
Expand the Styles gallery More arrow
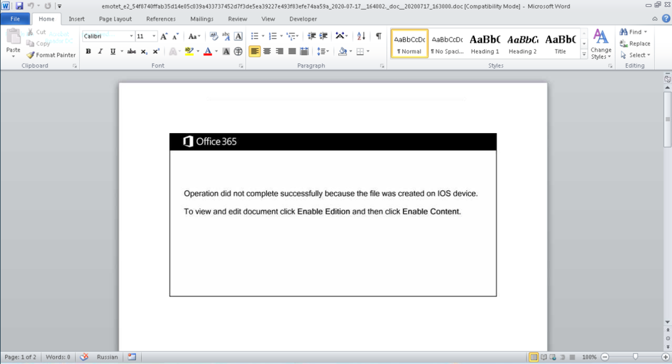coord(584,55)
